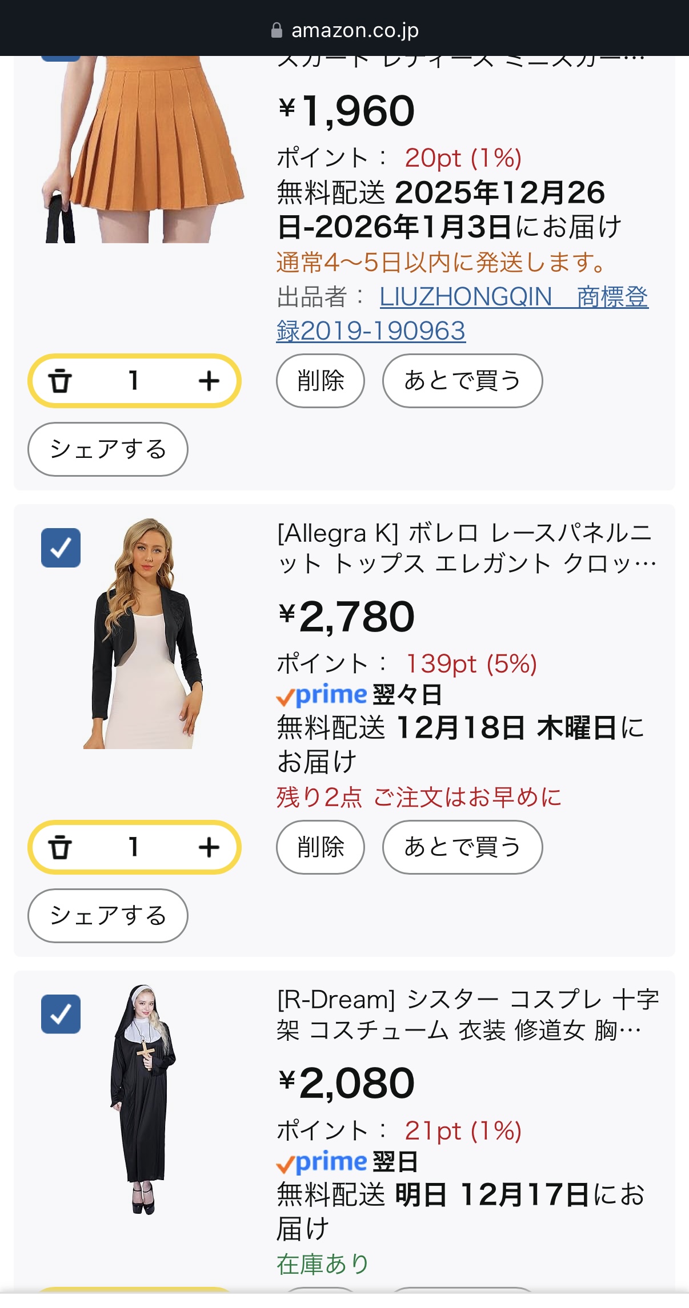Tap trash icon for orange skirt item
The height and width of the screenshot is (1308, 689).
60,381
